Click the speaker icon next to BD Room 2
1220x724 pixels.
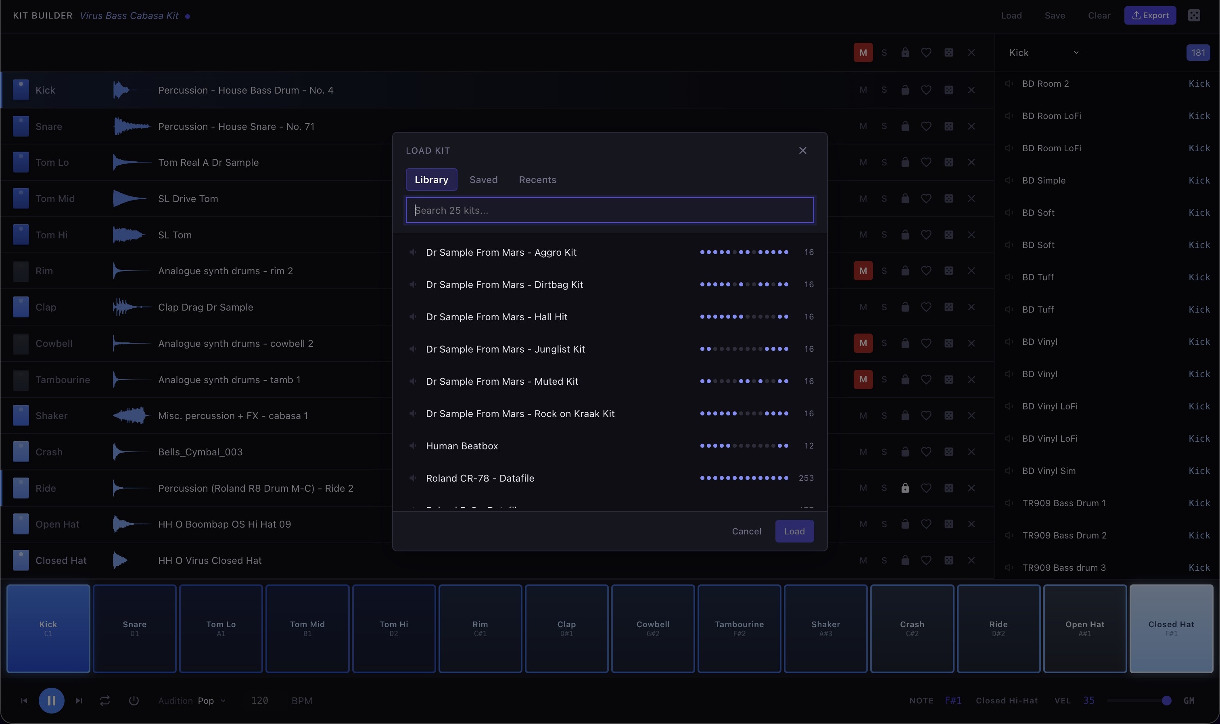pyautogui.click(x=1008, y=83)
